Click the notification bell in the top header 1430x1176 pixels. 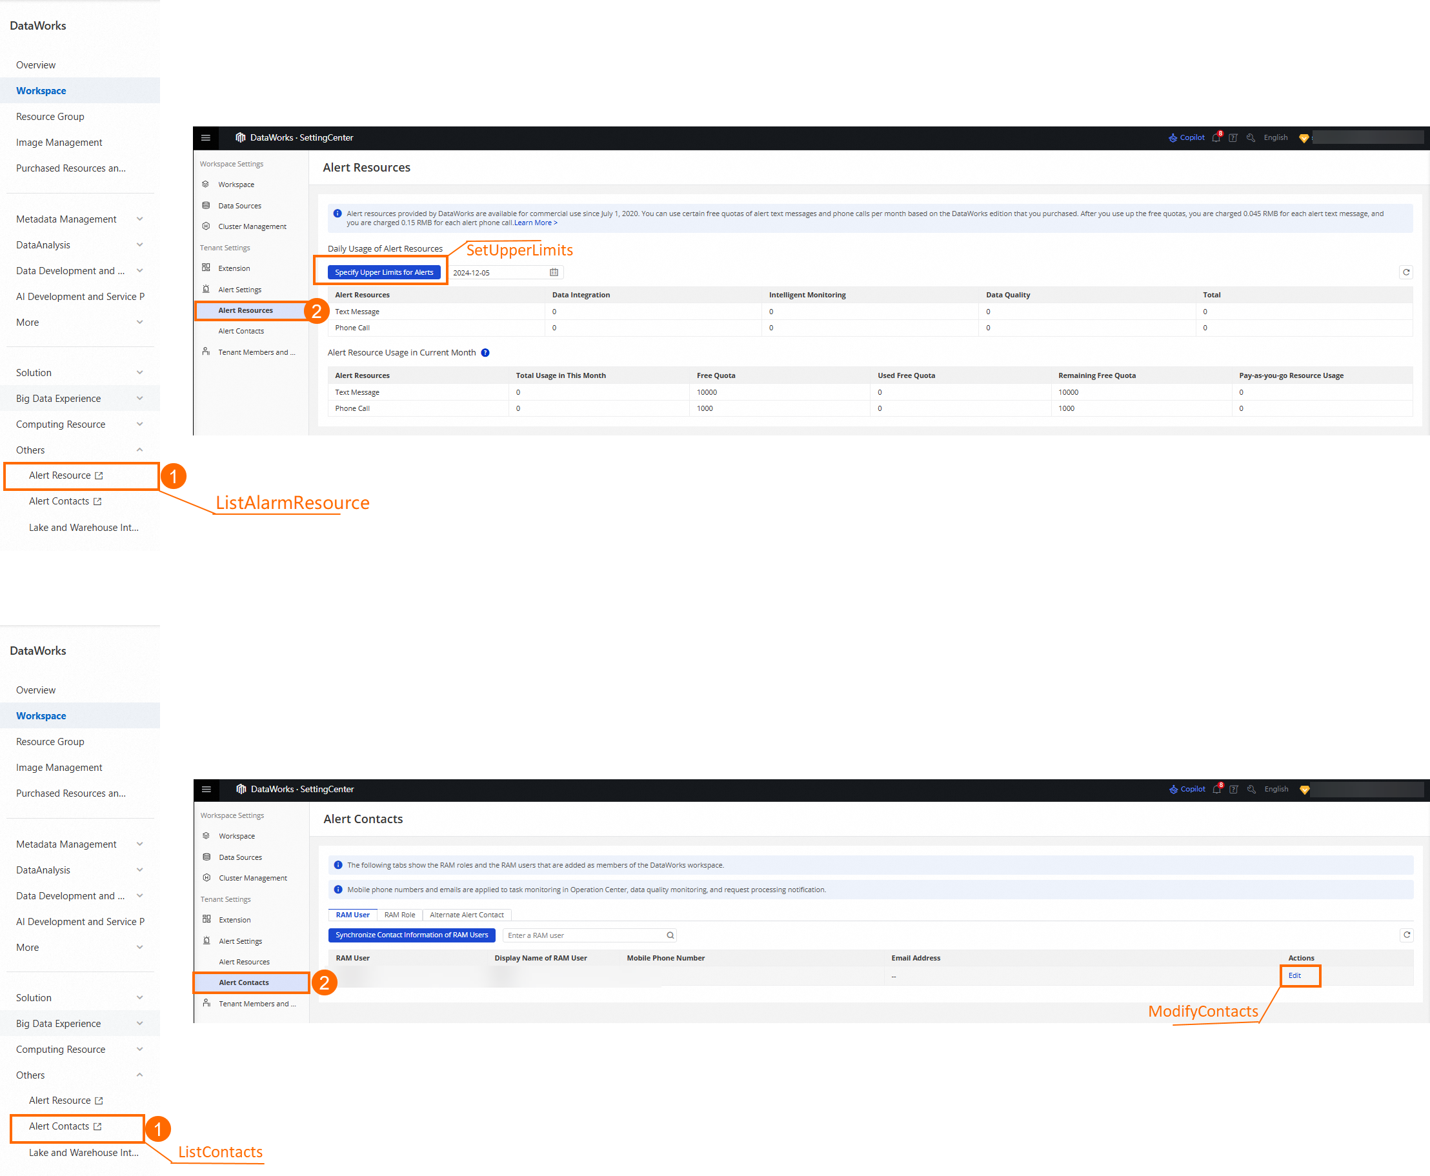1216,137
